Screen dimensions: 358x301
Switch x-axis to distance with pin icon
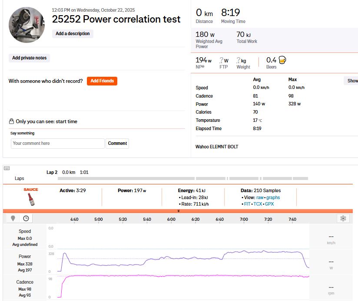click(x=13, y=218)
